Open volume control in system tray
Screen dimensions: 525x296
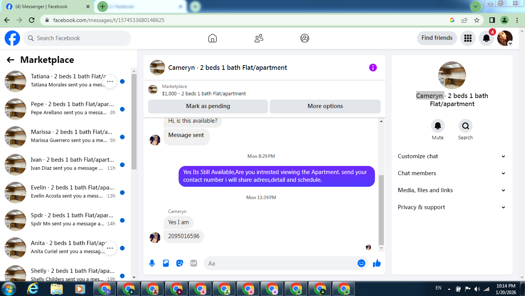(477, 289)
